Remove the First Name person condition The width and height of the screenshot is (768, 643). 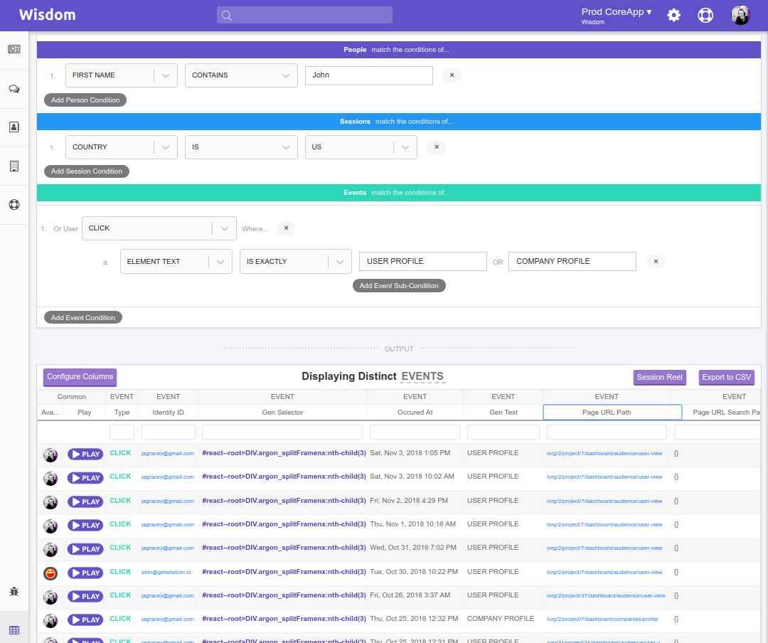click(x=452, y=75)
